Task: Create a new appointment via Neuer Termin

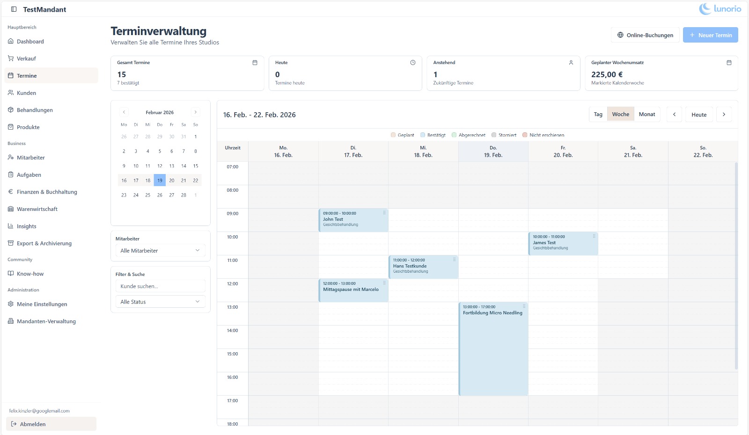Action: pyautogui.click(x=710, y=35)
